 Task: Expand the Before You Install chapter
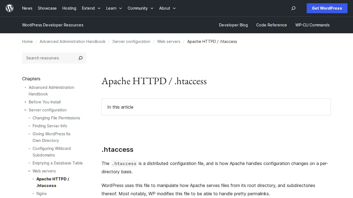25,102
